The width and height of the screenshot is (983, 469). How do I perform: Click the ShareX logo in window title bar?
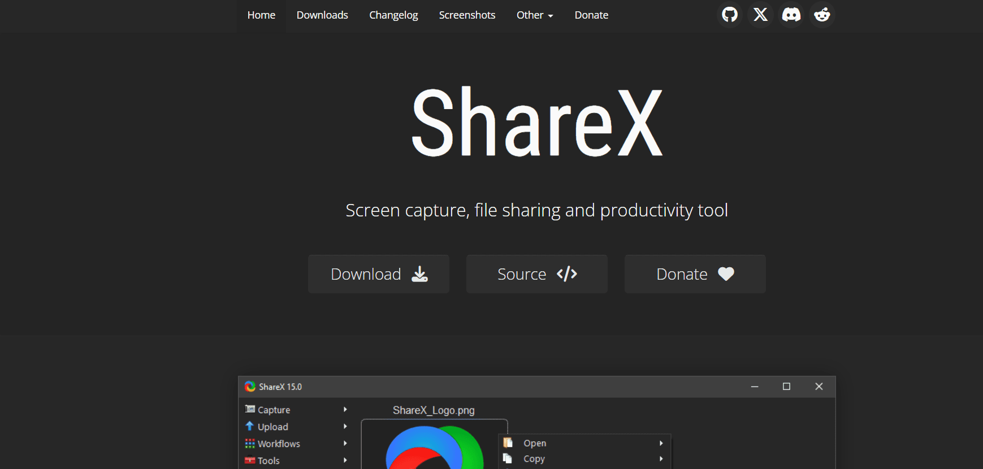[x=250, y=387]
